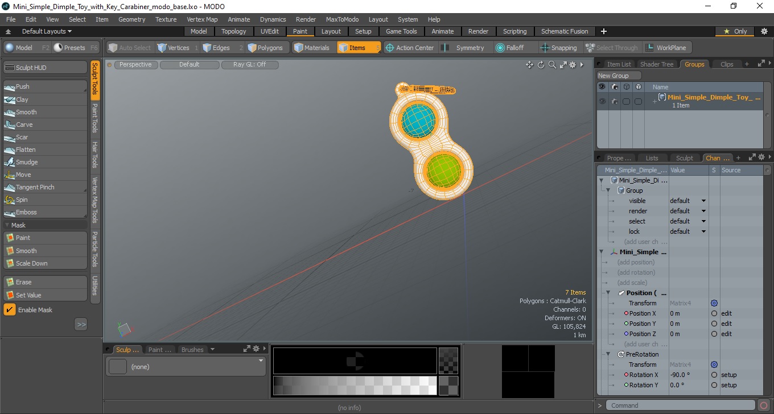This screenshot has height=414, width=774.
Task: Toggle Snapping option
Action: [x=559, y=48]
